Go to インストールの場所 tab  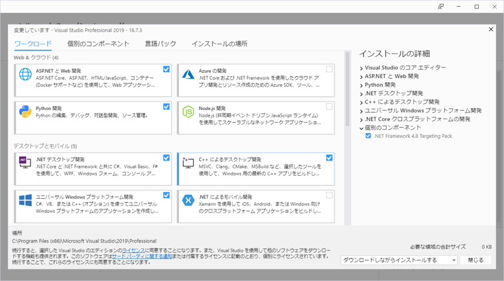point(220,44)
